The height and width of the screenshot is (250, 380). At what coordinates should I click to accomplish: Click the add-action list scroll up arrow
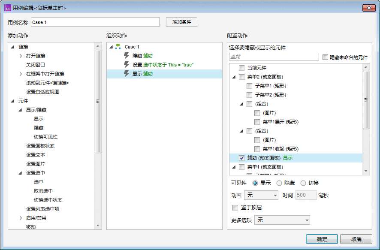(98, 46)
